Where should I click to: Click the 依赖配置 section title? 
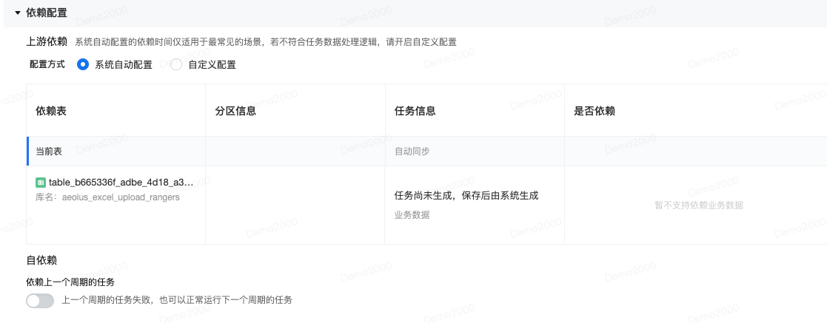click(47, 13)
